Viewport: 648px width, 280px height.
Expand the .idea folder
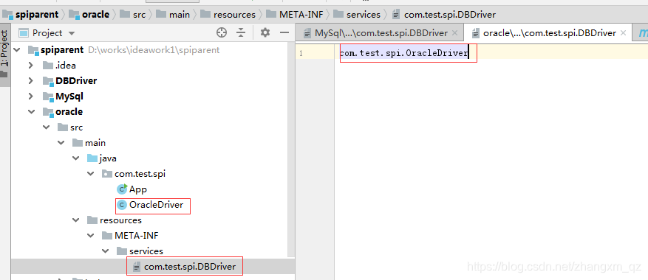[30, 65]
